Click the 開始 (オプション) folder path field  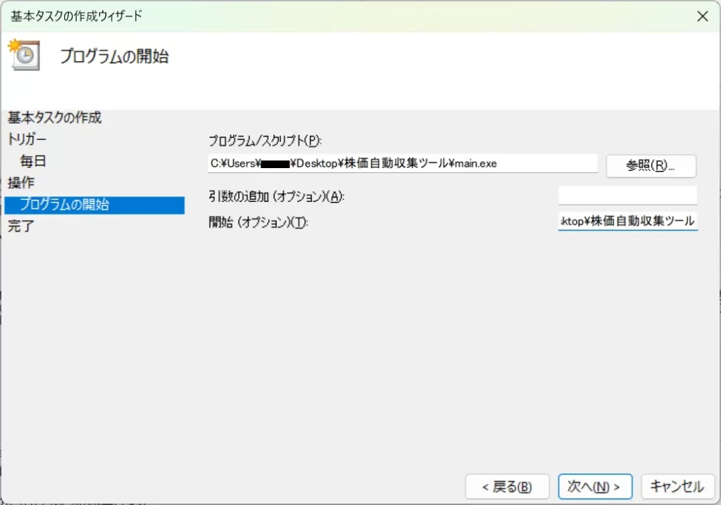pos(627,222)
